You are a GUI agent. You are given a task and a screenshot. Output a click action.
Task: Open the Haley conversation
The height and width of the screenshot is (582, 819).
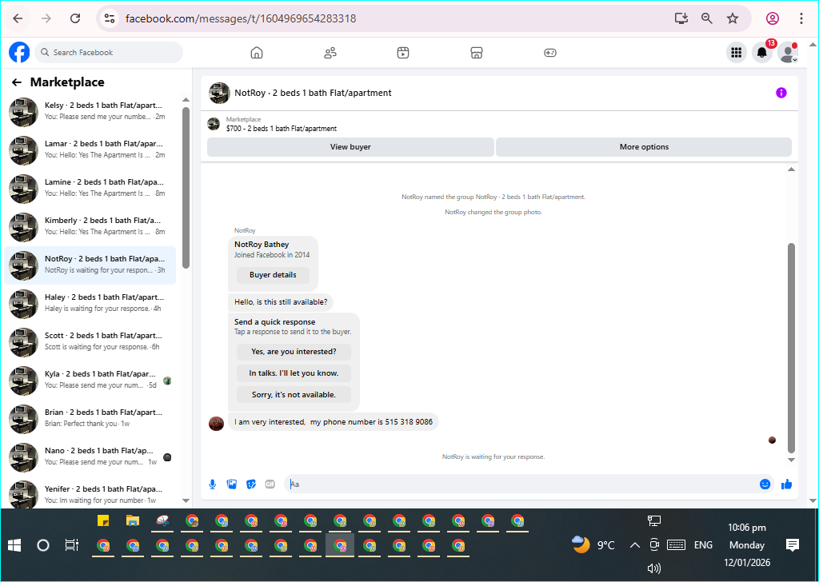90,303
